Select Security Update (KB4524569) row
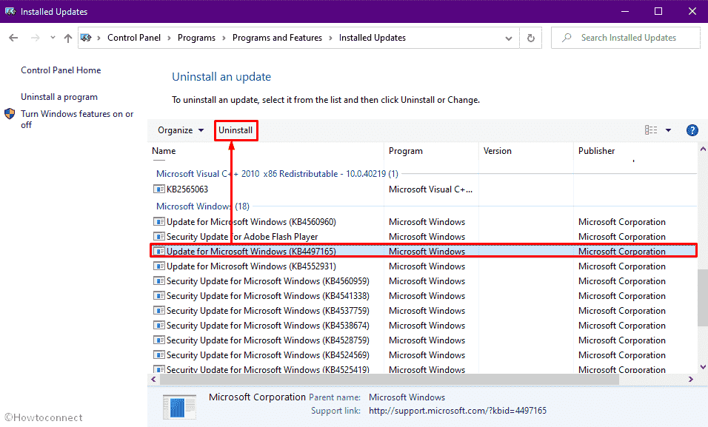Viewport: 708px width, 427px height. [422, 355]
